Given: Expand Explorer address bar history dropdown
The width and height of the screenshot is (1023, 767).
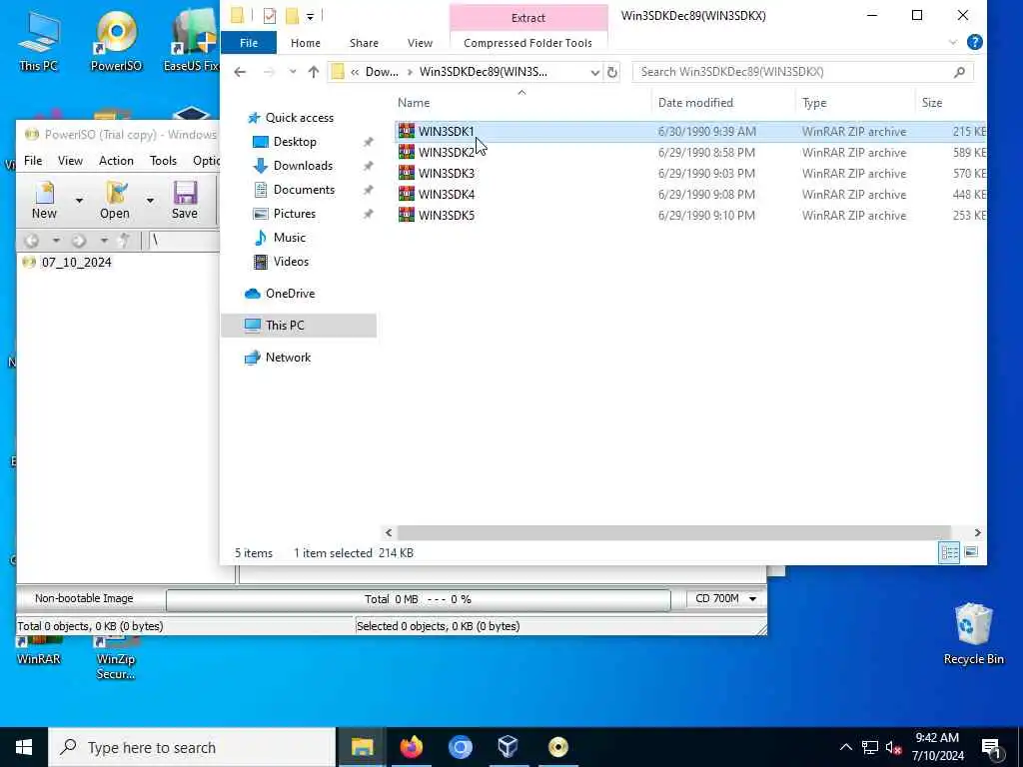Looking at the screenshot, I should tap(594, 72).
